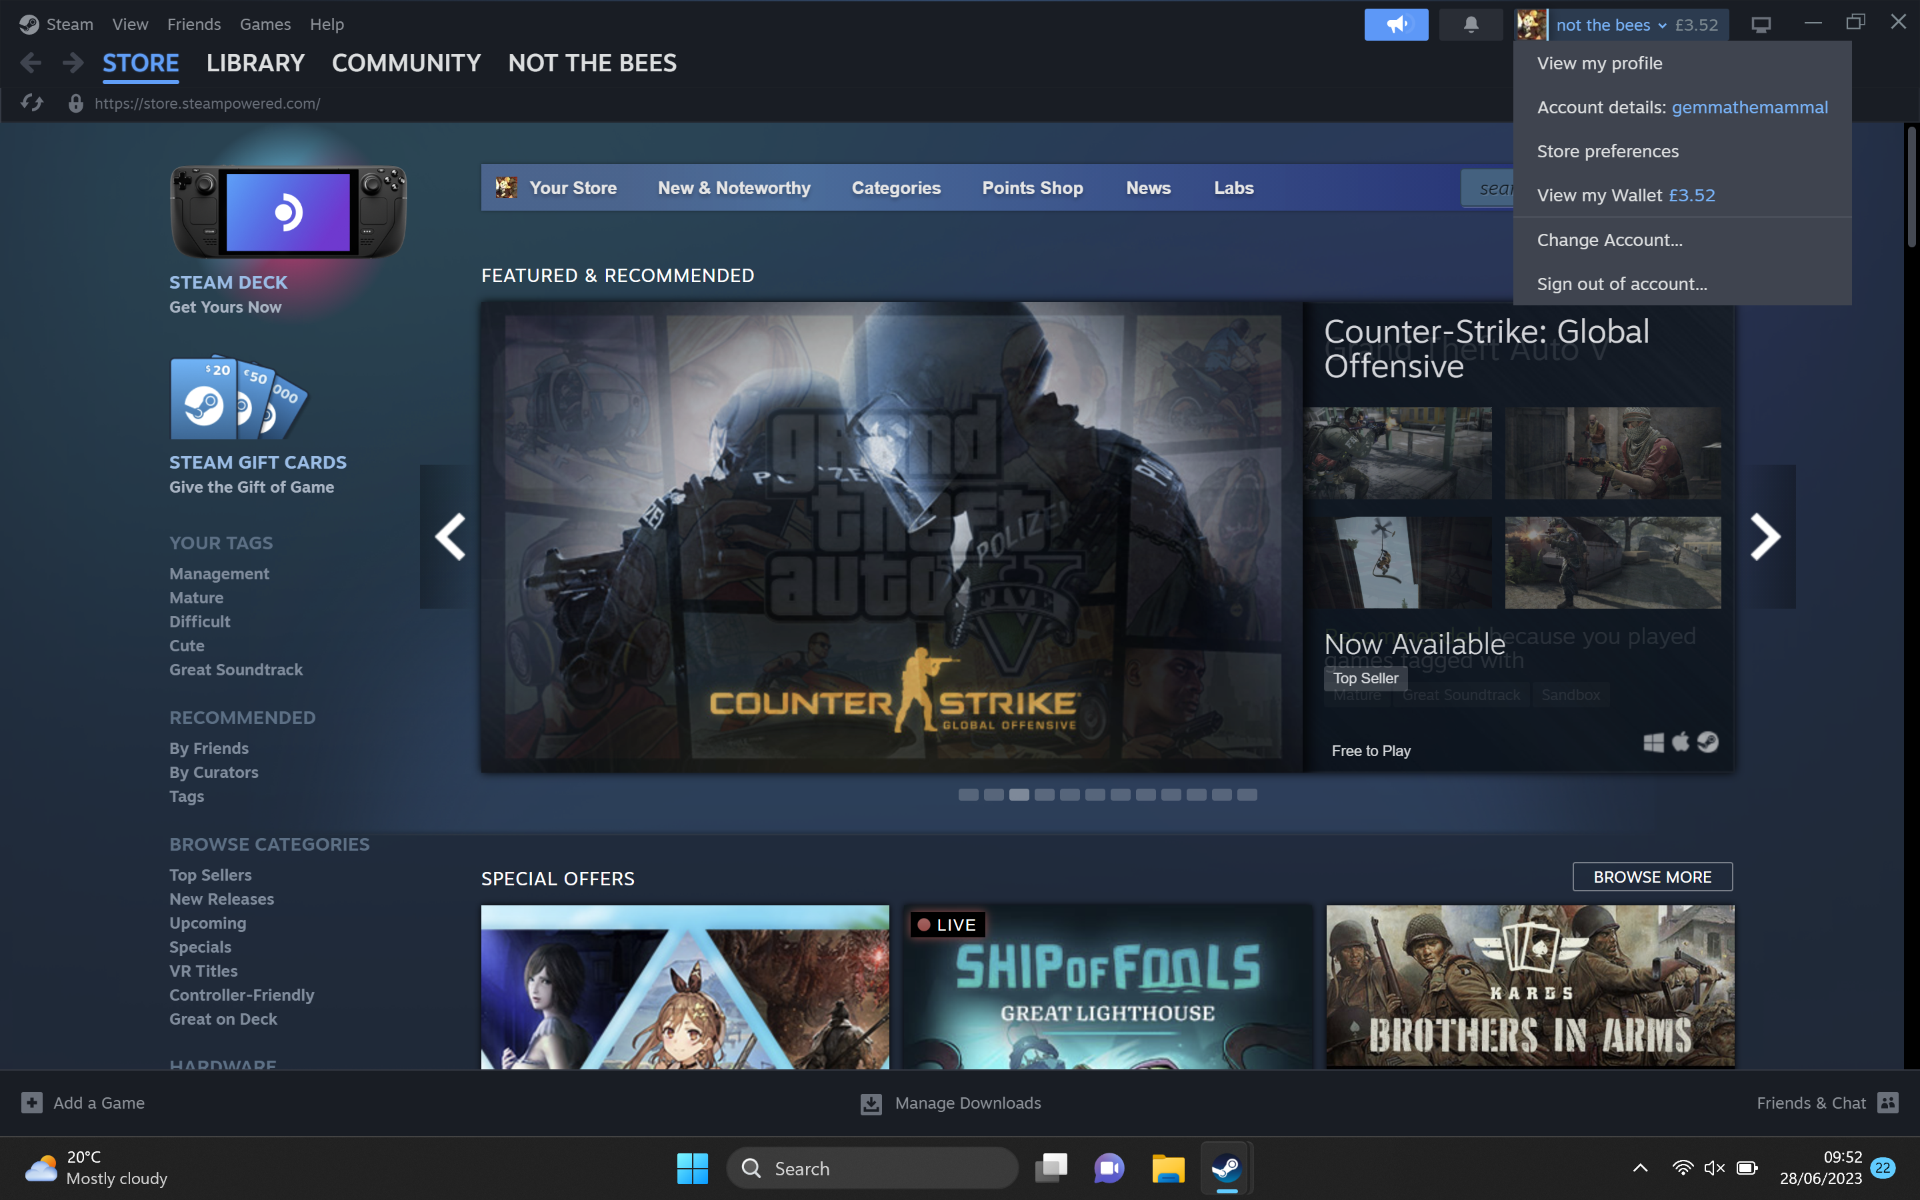1920x1200 pixels.
Task: Select the third carousel indicator dot
Action: click(1019, 795)
